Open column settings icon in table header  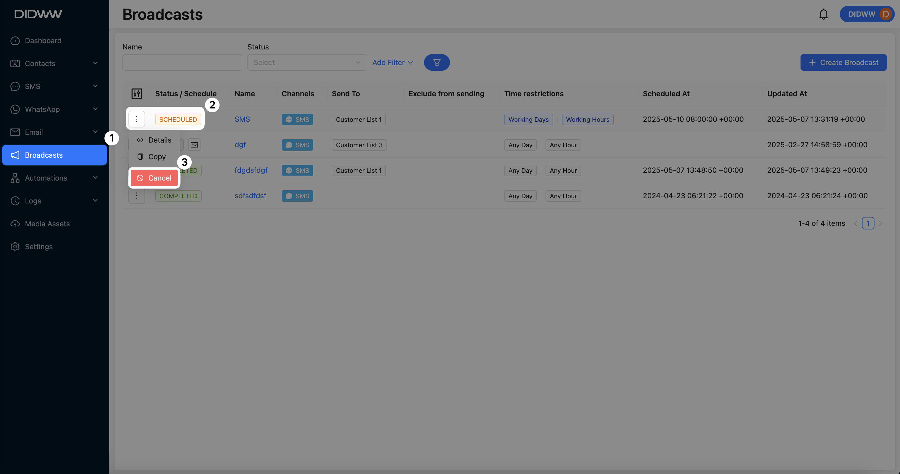click(137, 94)
